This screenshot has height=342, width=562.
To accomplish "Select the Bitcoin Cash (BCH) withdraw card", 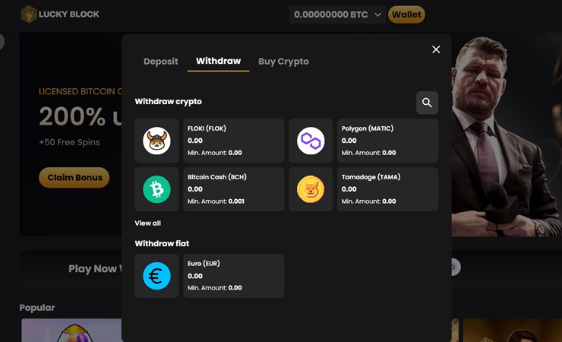I will 234,189.
